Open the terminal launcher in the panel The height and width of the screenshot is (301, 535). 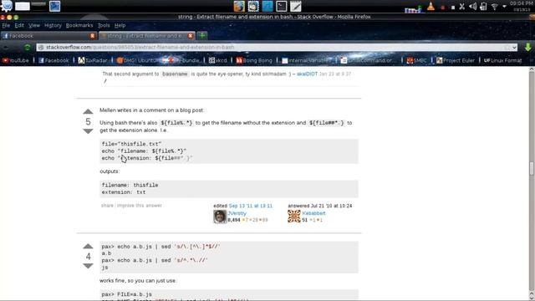pos(282,6)
